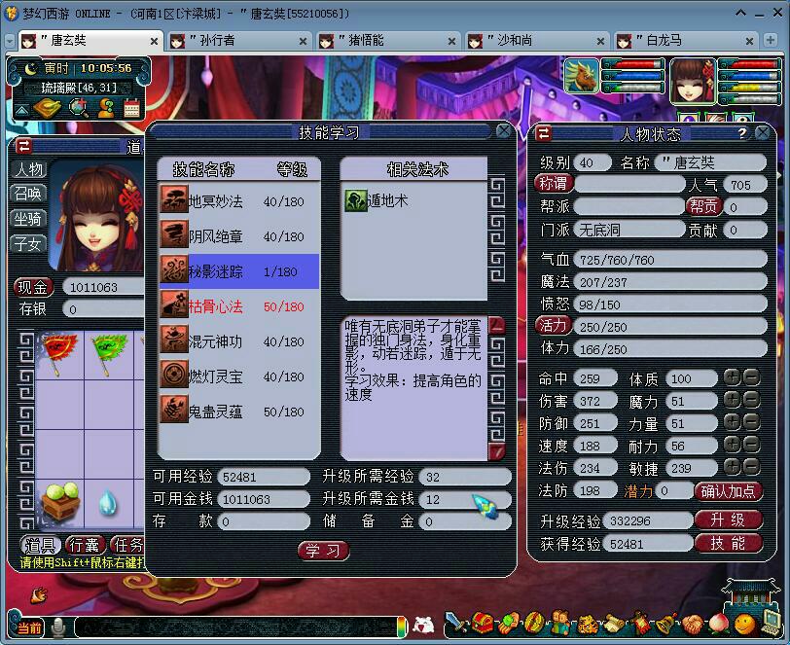The width and height of the screenshot is (790, 645).
Task: Click the magnifier search icon near clock
Action: 78,108
